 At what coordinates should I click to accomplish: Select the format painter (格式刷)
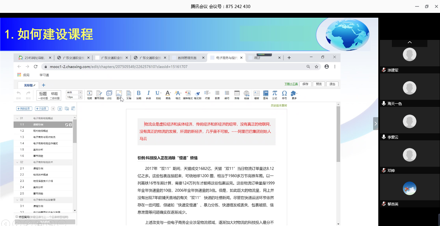(198, 95)
